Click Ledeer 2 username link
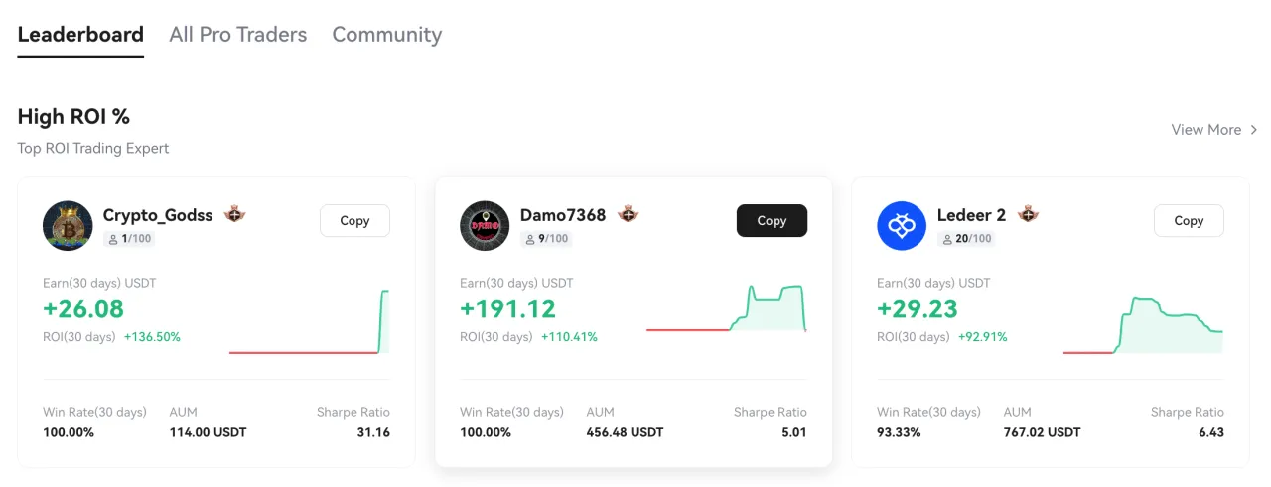 971,214
